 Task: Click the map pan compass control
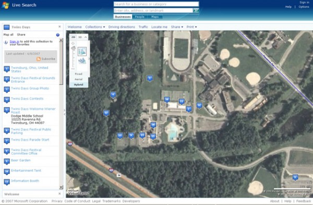[x=73, y=43]
